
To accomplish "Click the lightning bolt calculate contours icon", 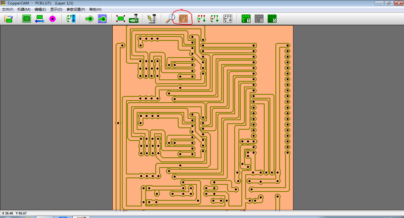I will click(152, 19).
